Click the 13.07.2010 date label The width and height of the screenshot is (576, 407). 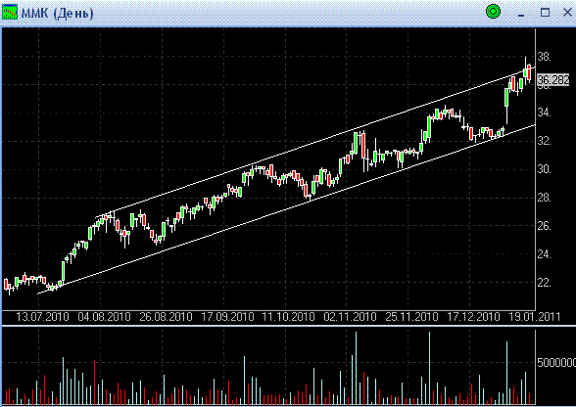43,317
